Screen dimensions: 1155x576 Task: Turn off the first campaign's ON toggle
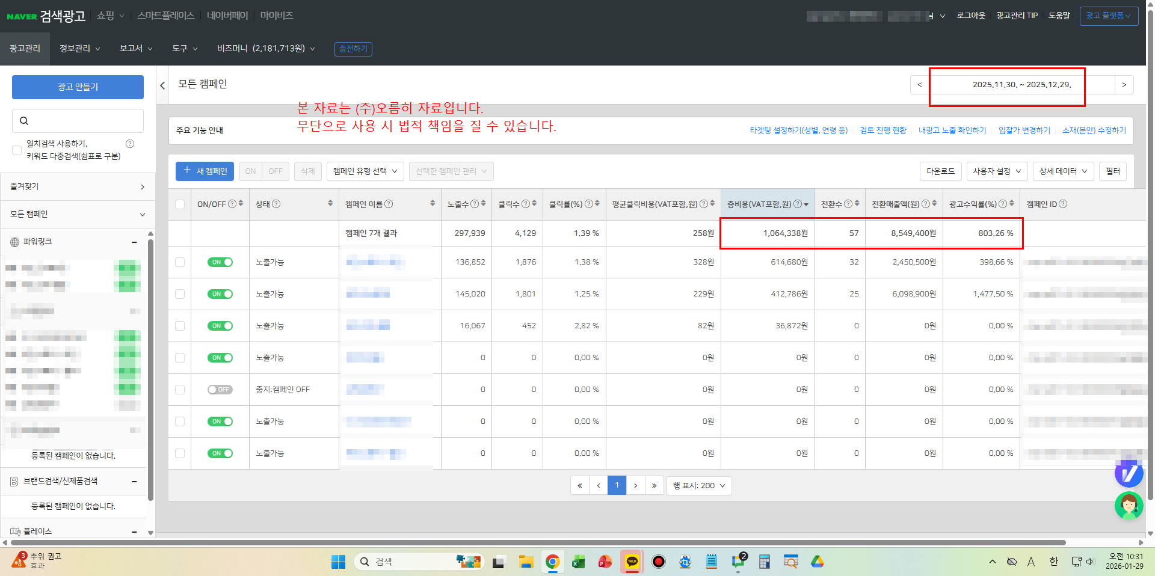(x=220, y=262)
